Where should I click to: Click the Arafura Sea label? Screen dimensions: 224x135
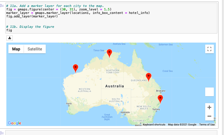click(x=119, y=44)
